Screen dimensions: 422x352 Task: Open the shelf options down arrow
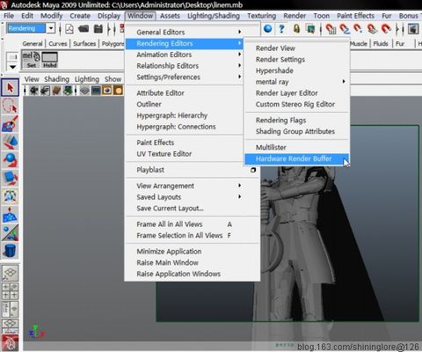12,67
